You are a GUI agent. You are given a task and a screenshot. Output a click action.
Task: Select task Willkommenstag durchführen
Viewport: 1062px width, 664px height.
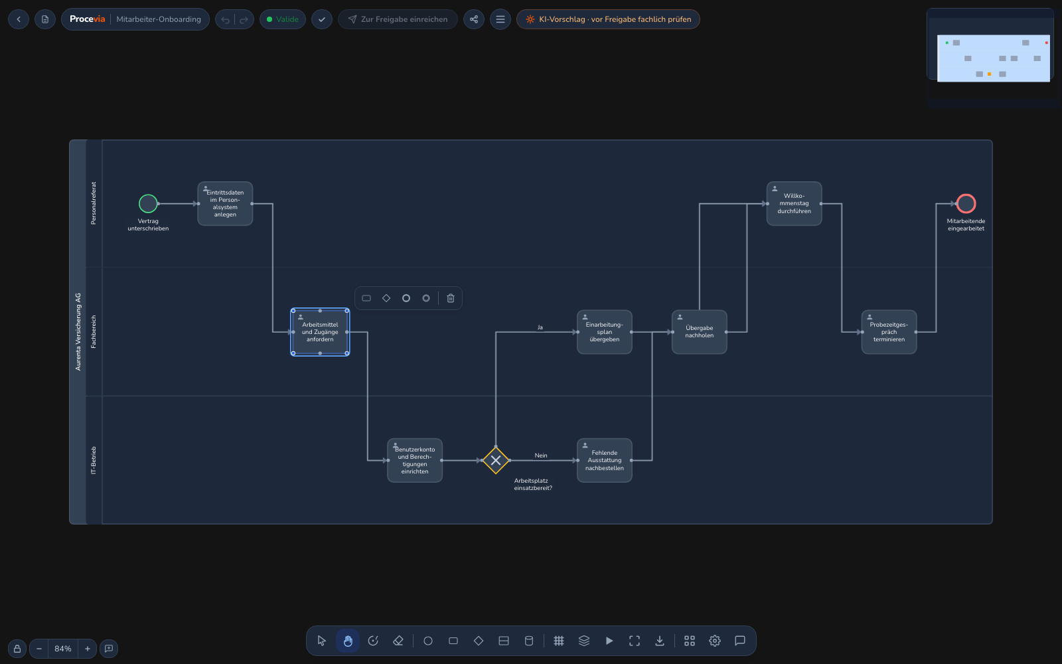pos(795,204)
